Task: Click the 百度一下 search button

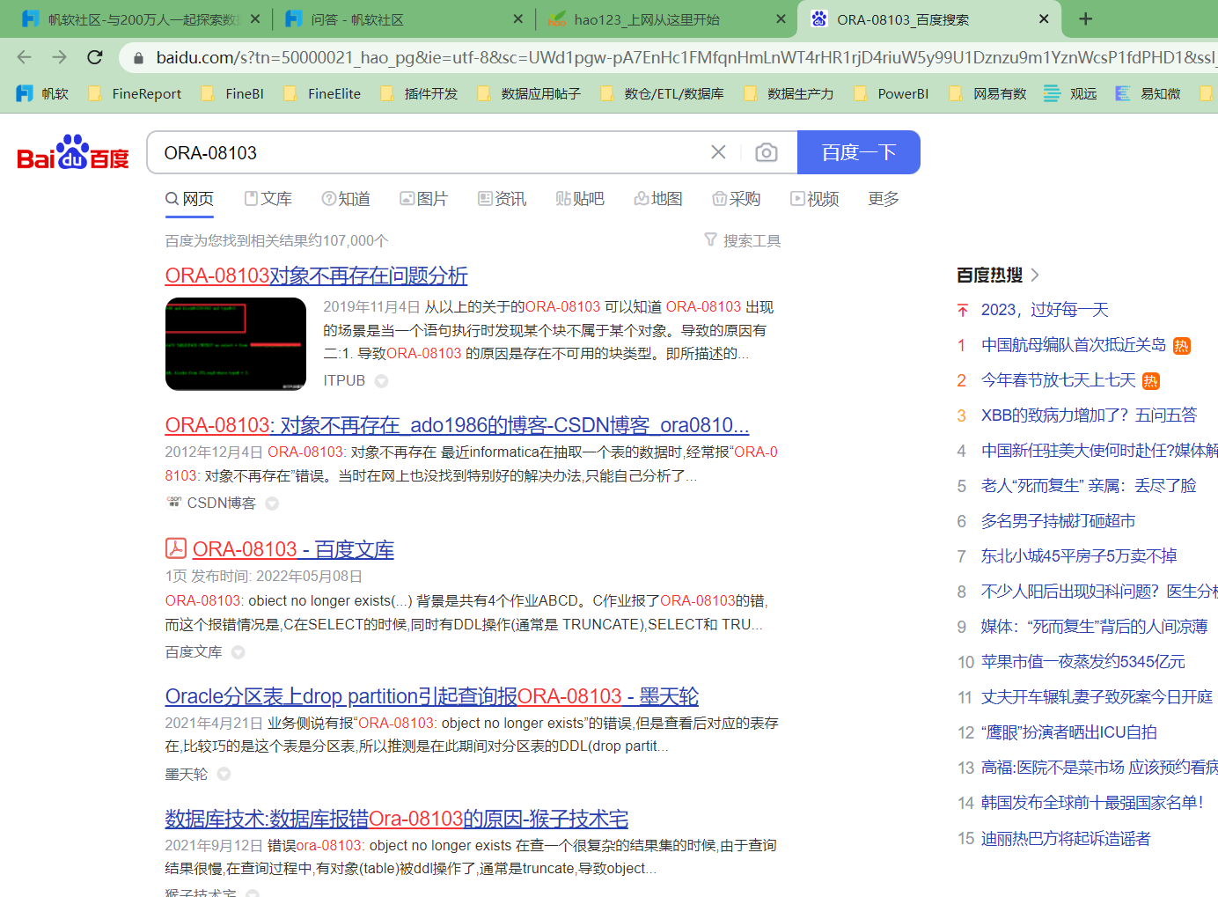Action: pos(859,152)
